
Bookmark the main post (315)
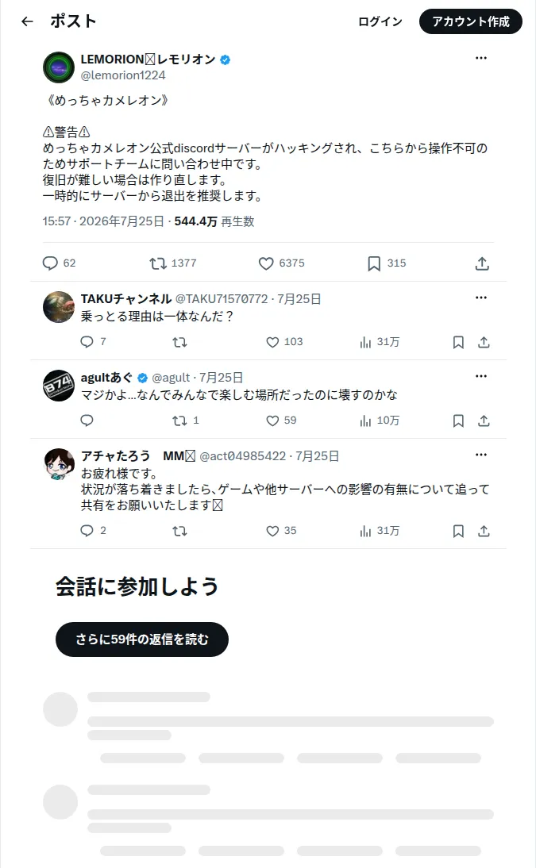pos(387,263)
